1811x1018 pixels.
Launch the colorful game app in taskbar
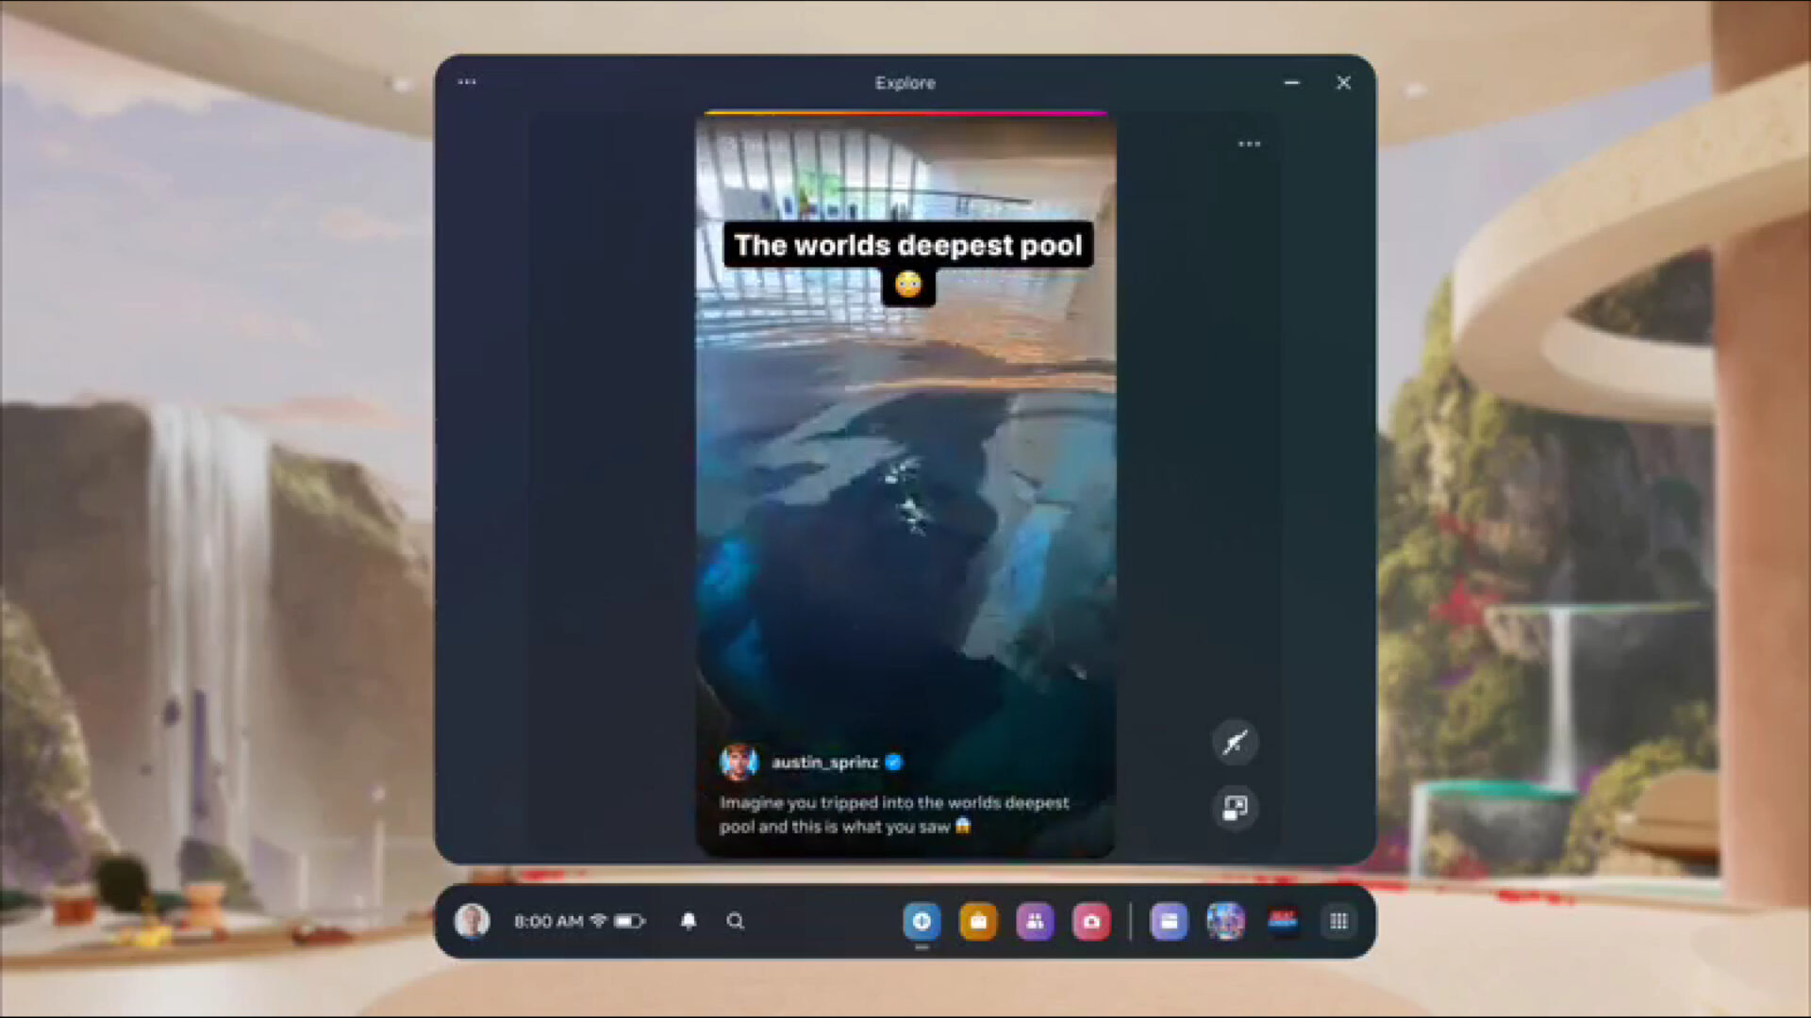1225,921
